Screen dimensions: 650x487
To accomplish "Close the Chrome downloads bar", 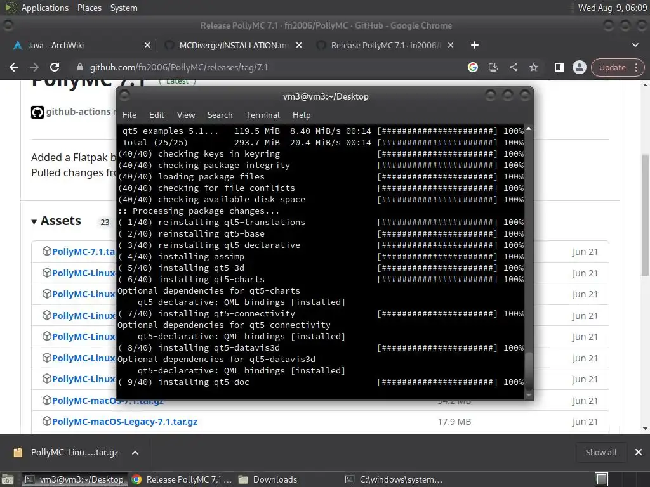I will click(x=639, y=453).
